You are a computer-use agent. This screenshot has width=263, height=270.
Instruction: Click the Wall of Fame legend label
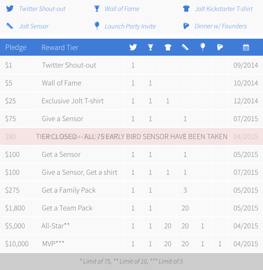pyautogui.click(x=122, y=9)
